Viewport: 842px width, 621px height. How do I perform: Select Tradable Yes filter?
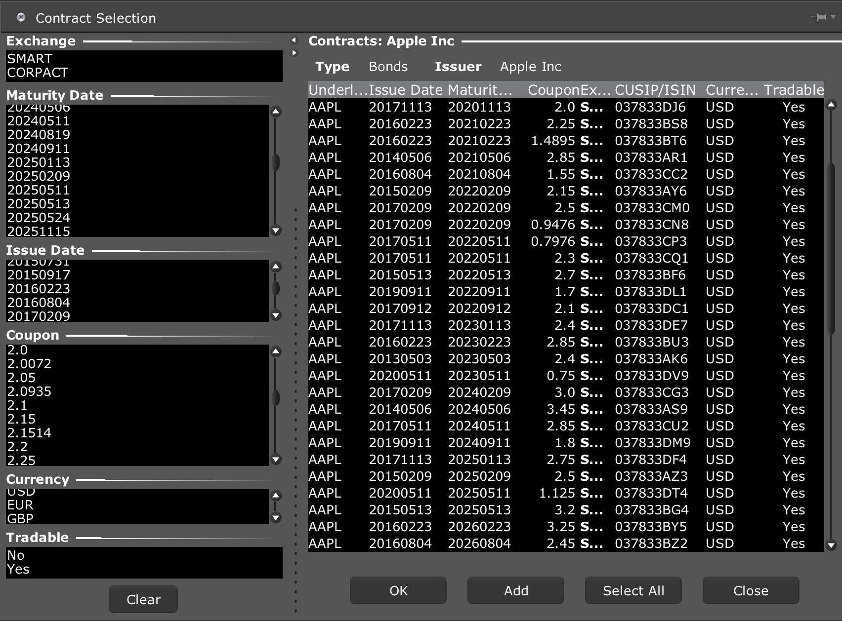tap(144, 569)
